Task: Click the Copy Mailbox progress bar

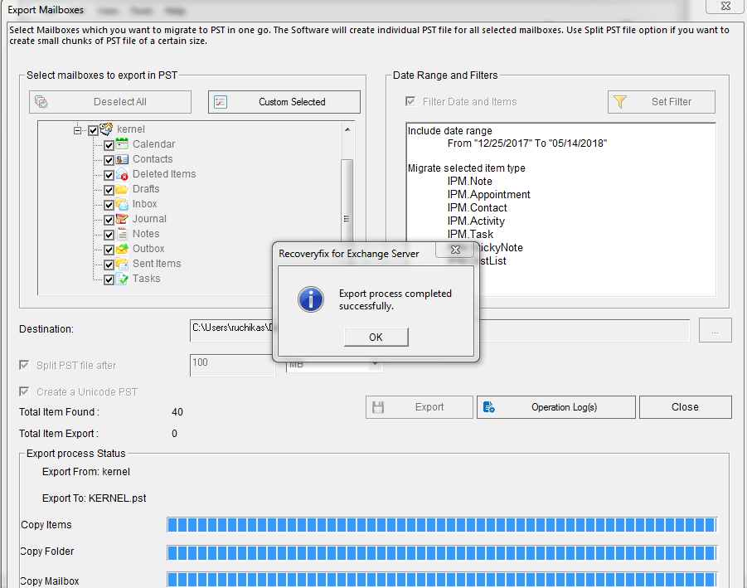Action: point(442,580)
